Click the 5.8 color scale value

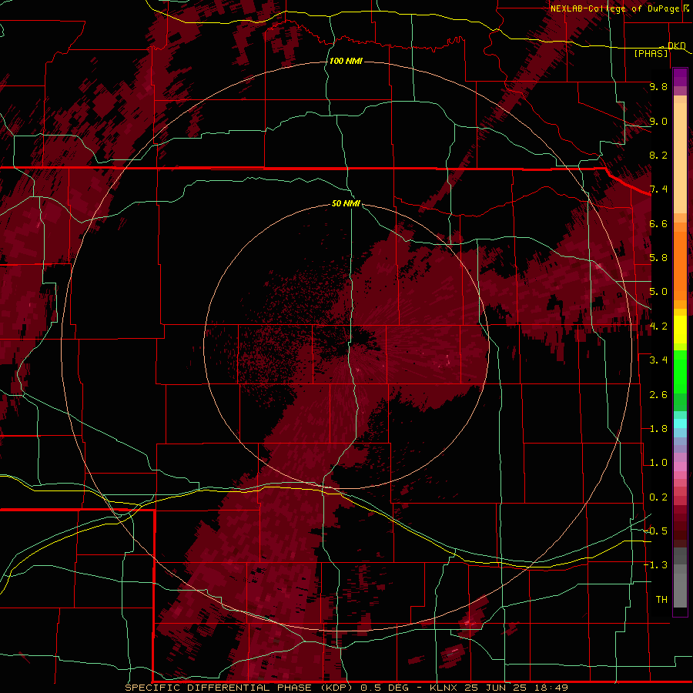coord(658,258)
